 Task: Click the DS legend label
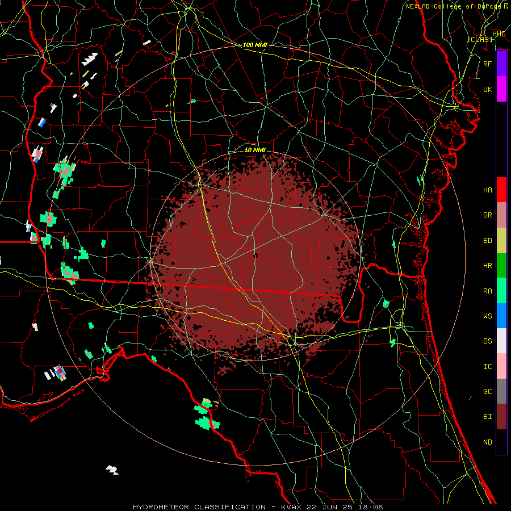(487, 341)
